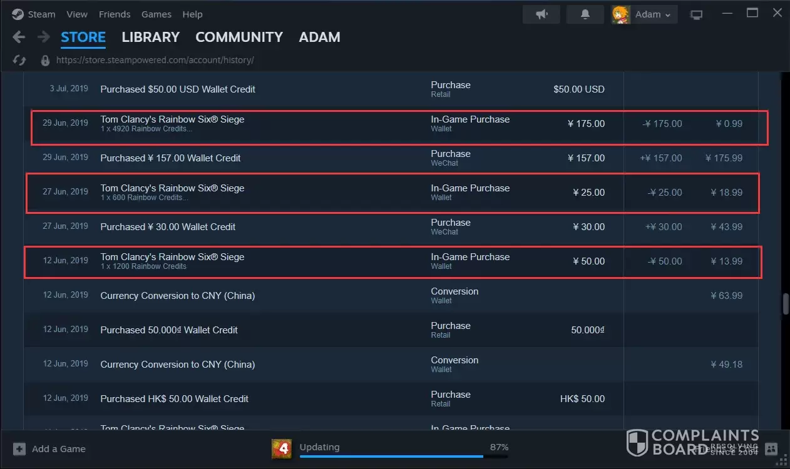
Task: Open the Friends menu
Action: [x=115, y=14]
